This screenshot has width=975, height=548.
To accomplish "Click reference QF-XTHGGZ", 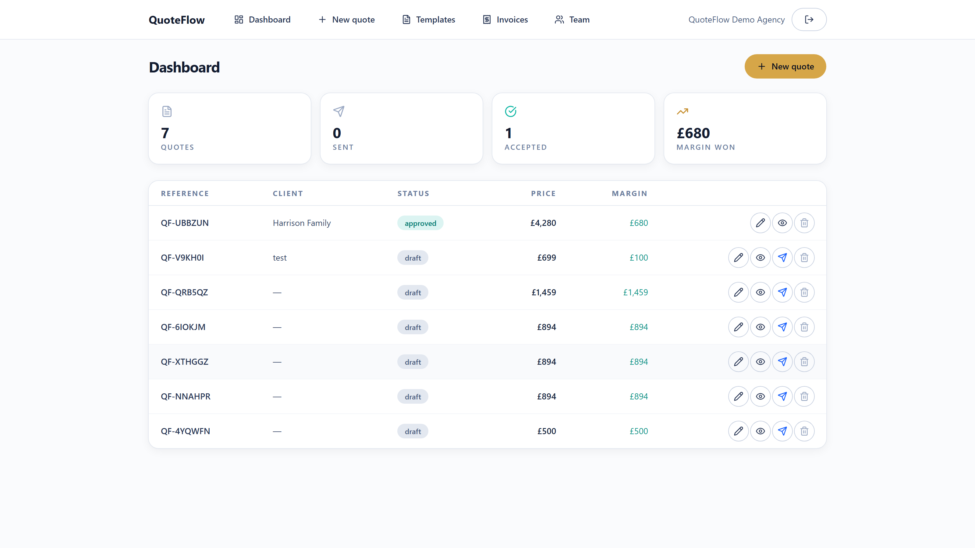I will 184,362.
